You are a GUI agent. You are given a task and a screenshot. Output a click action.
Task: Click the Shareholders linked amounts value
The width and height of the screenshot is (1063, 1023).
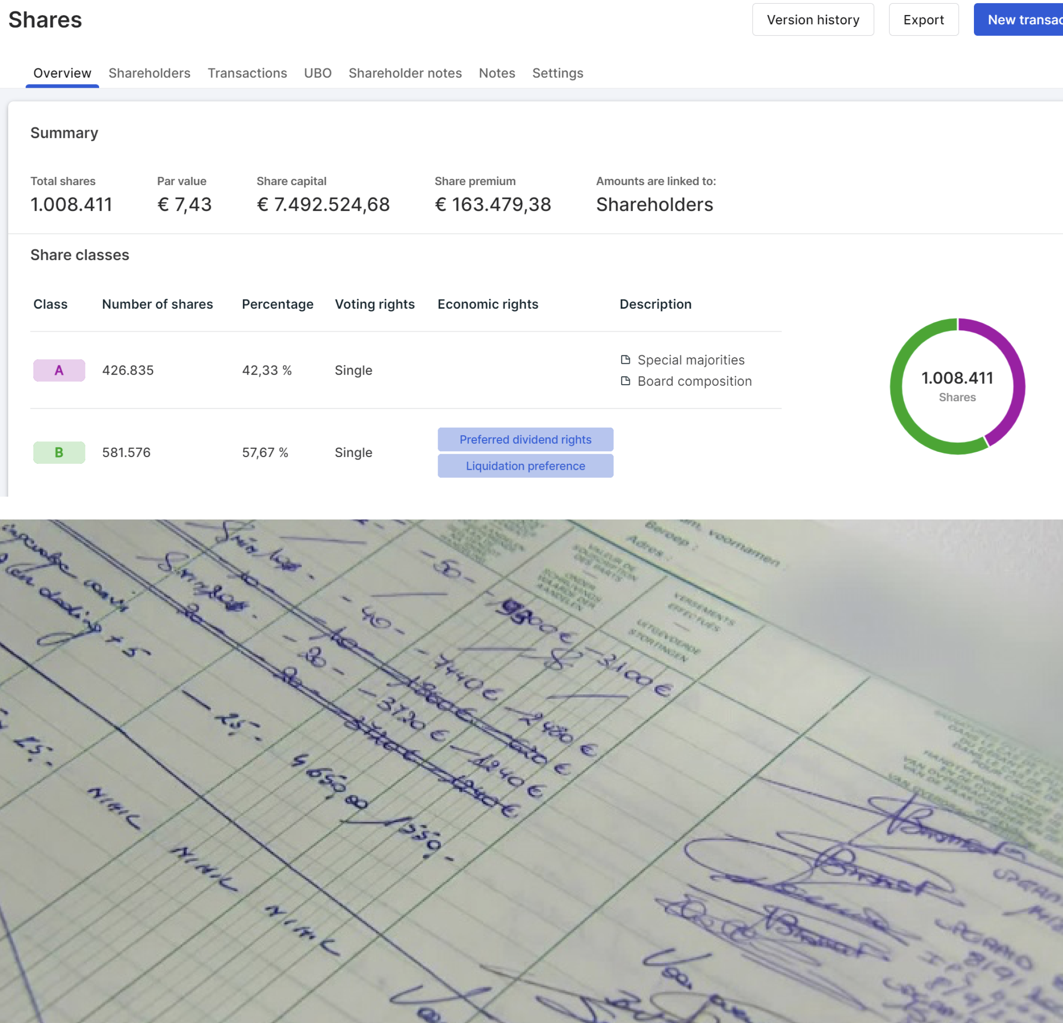[655, 205]
